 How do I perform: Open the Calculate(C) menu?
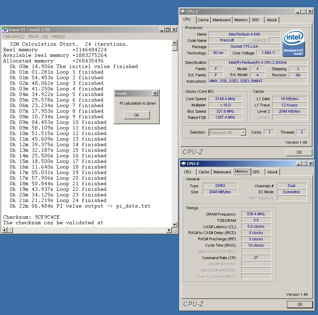[x=14, y=36]
